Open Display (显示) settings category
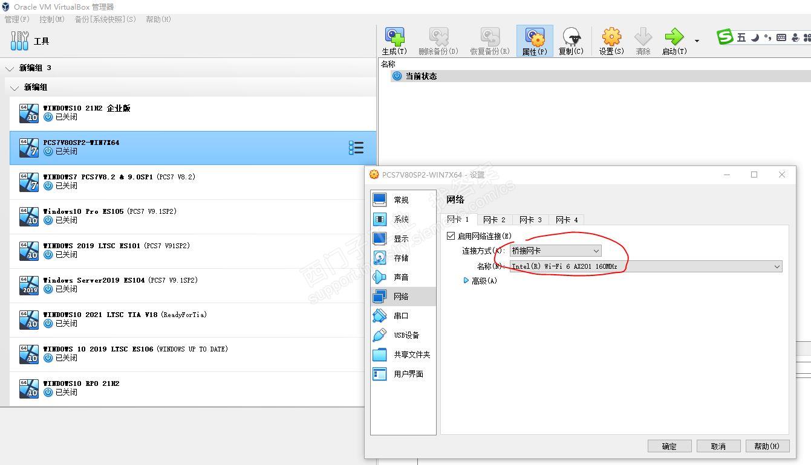The image size is (811, 465). [403, 239]
